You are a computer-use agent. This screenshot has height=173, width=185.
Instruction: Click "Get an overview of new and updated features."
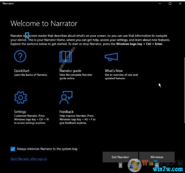tap(121, 77)
